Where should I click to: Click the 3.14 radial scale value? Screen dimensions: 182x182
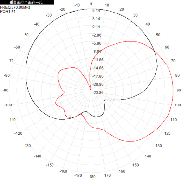pyautogui.click(x=96, y=19)
